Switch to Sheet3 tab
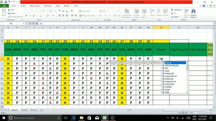Viewport: 216px width, 121px height. (x=34, y=110)
